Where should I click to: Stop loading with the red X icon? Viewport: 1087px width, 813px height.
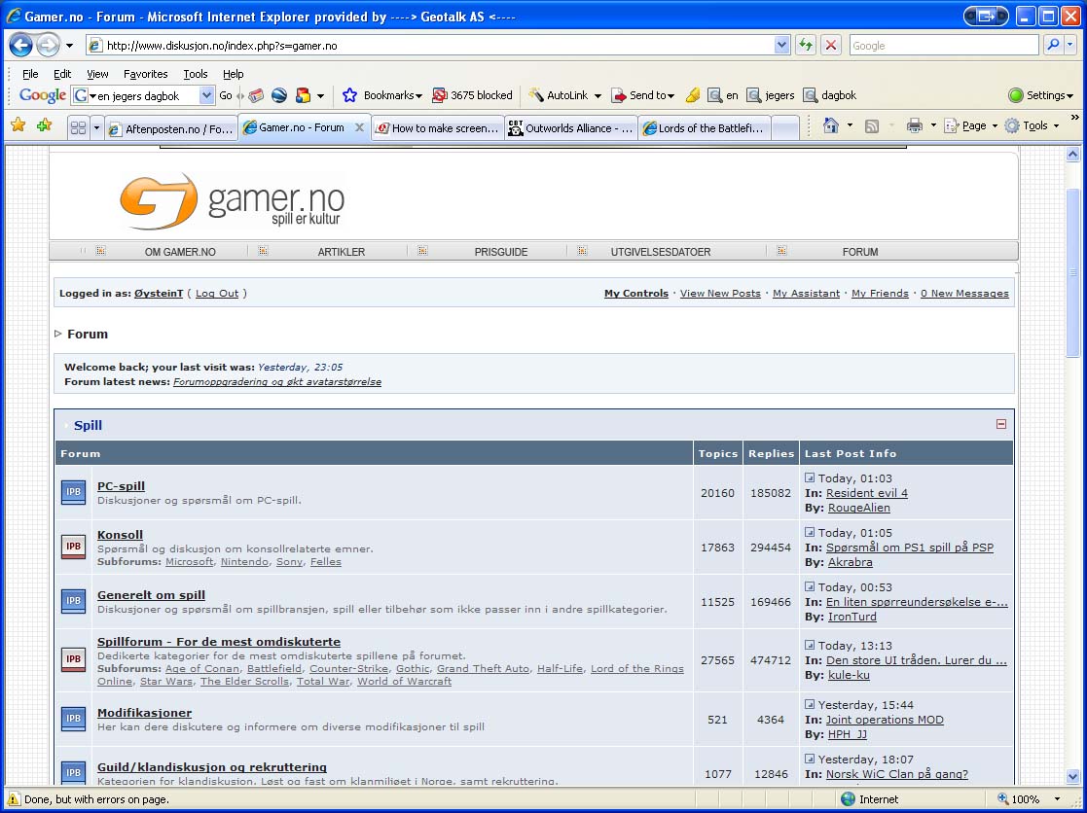830,46
